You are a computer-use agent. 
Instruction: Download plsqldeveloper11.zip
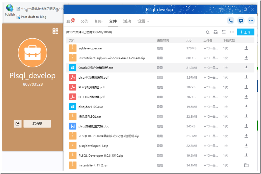click(x=246, y=146)
